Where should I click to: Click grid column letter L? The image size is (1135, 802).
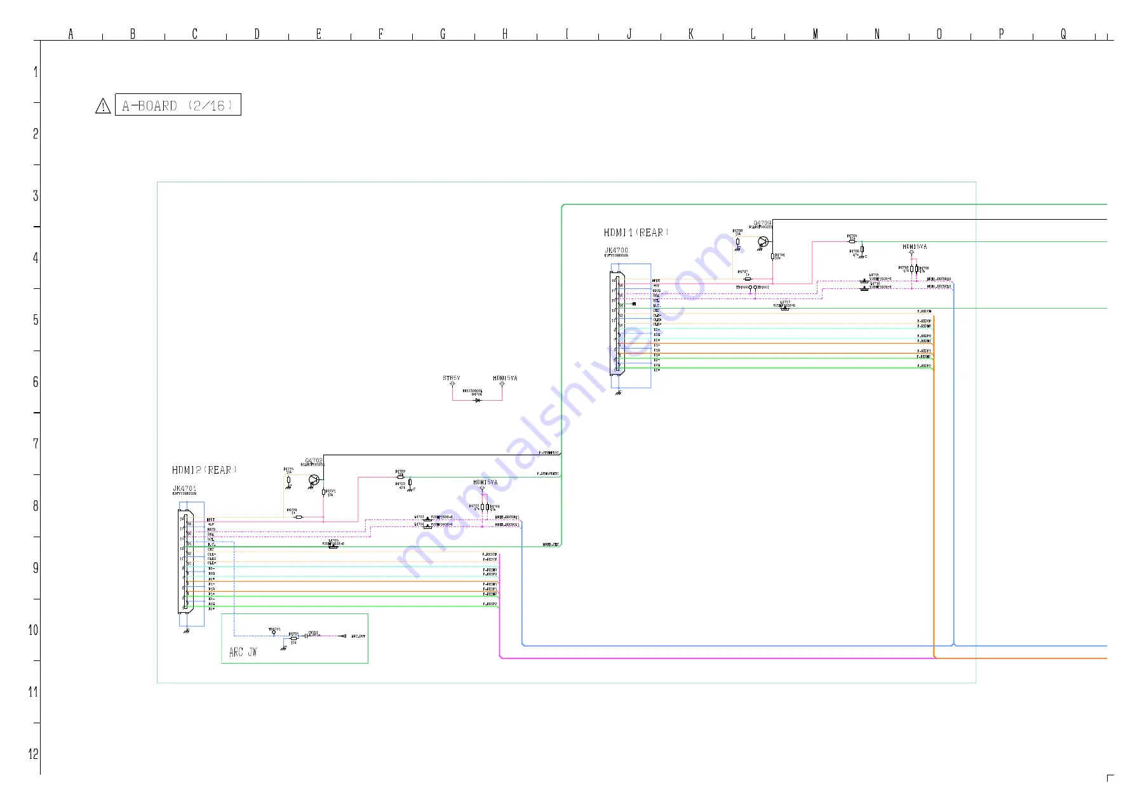click(753, 34)
